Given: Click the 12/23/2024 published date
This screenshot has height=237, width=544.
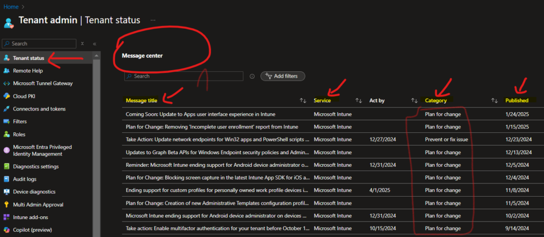Looking at the screenshot, I should click(518, 140).
